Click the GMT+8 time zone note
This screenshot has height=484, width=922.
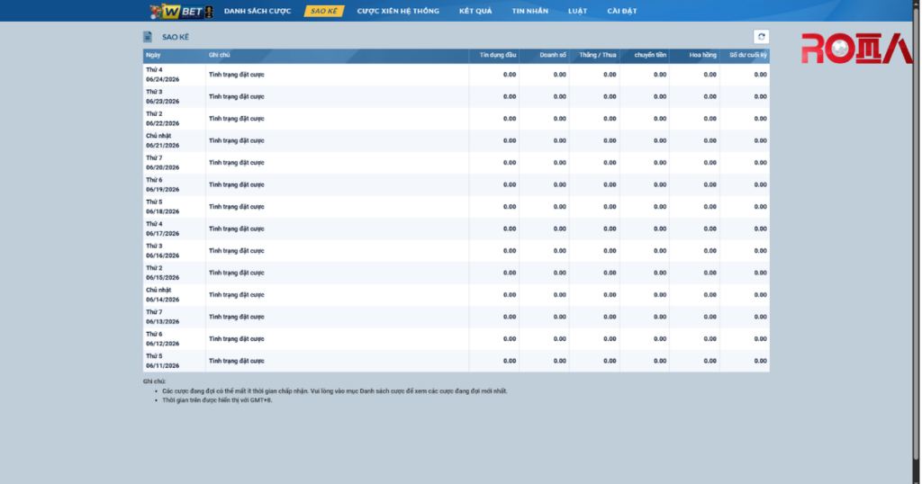(217, 400)
